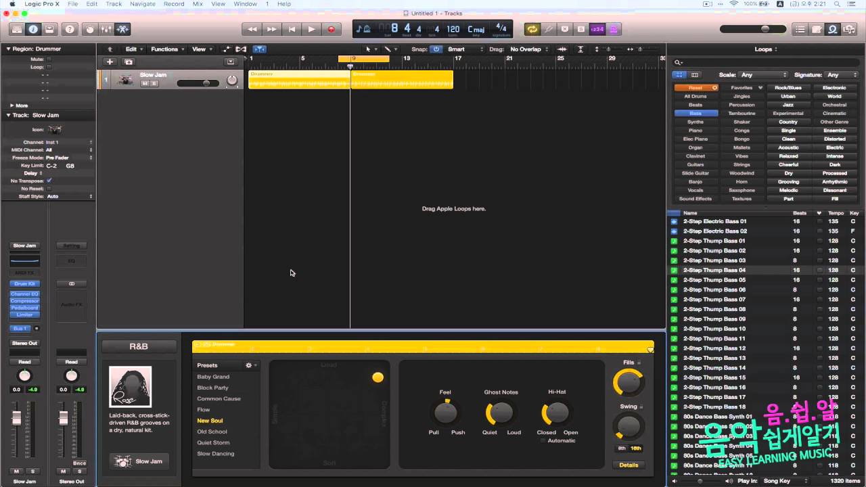The width and height of the screenshot is (866, 487).
Task: Open the Note Pads button
Action: [x=817, y=29]
